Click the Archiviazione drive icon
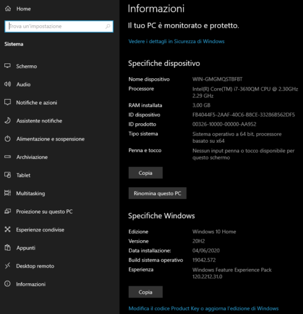This screenshot has width=303, height=314. coord(7,157)
